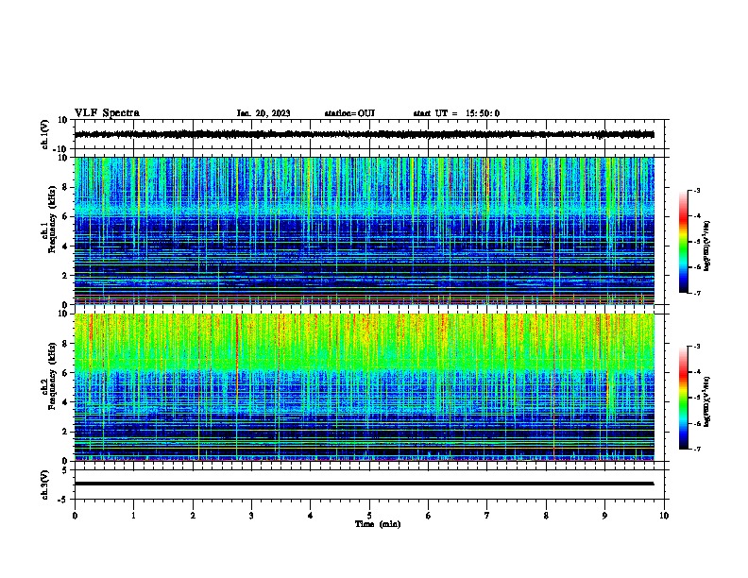Click the ch.1 colorbar "log(PSD)" units label
Viewport: 748px width, 578px height.
(707, 246)
